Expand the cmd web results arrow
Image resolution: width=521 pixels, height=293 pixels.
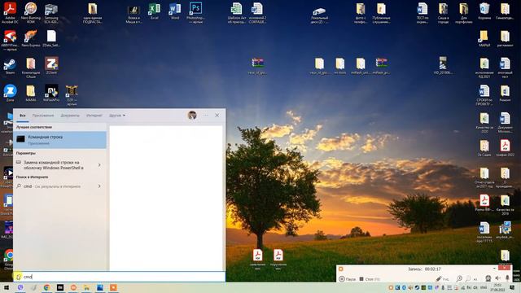[99, 186]
